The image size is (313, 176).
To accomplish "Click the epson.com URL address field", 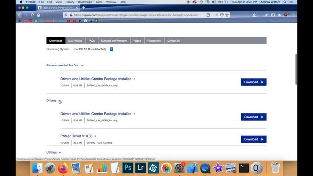I will pos(137,15).
